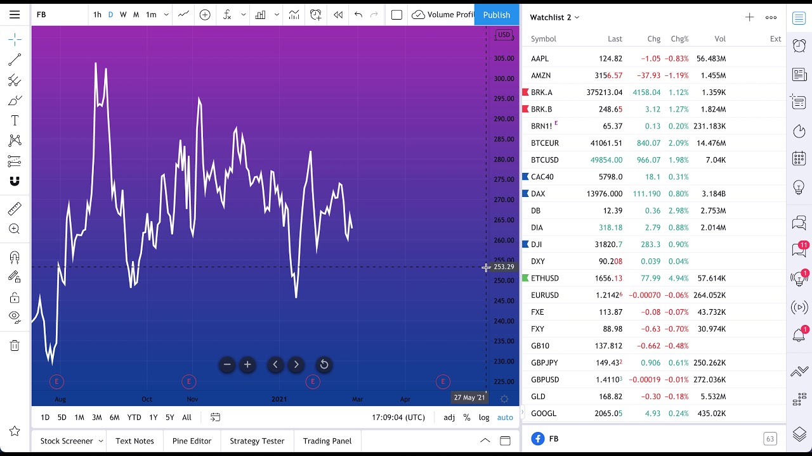Expand the financials templates dropdown
This screenshot has width=812, height=456.
(277, 15)
